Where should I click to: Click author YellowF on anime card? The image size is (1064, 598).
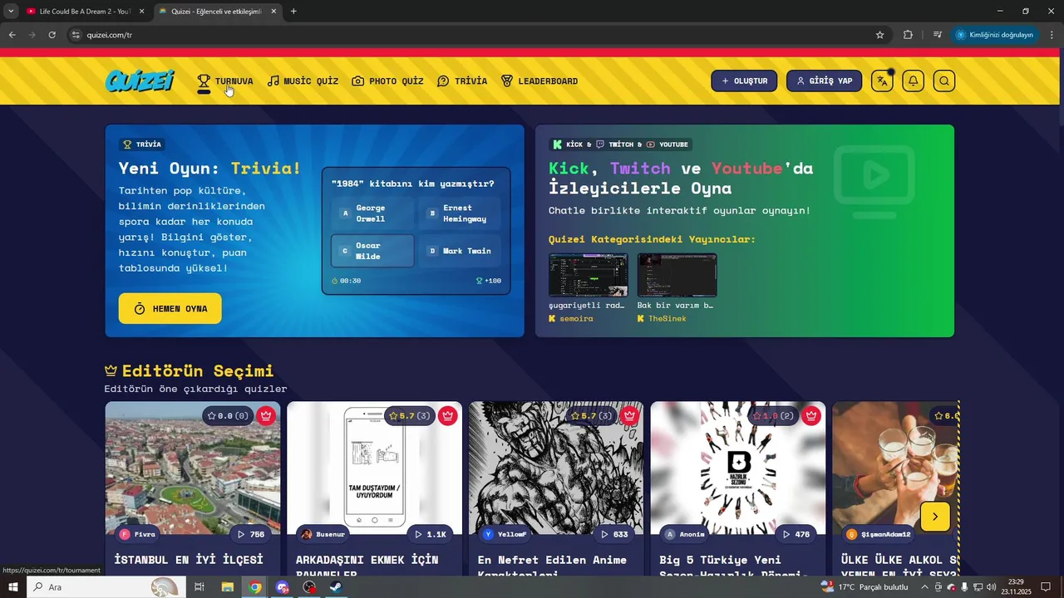click(505, 534)
